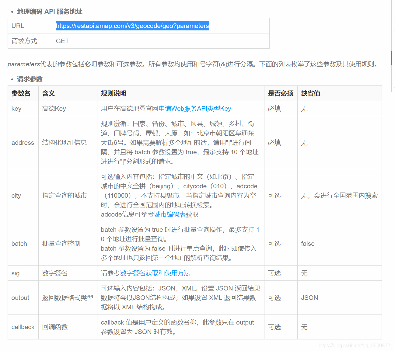This screenshot has width=395, height=351.
Task: Select the key parameter name cell
Action: coord(17,109)
